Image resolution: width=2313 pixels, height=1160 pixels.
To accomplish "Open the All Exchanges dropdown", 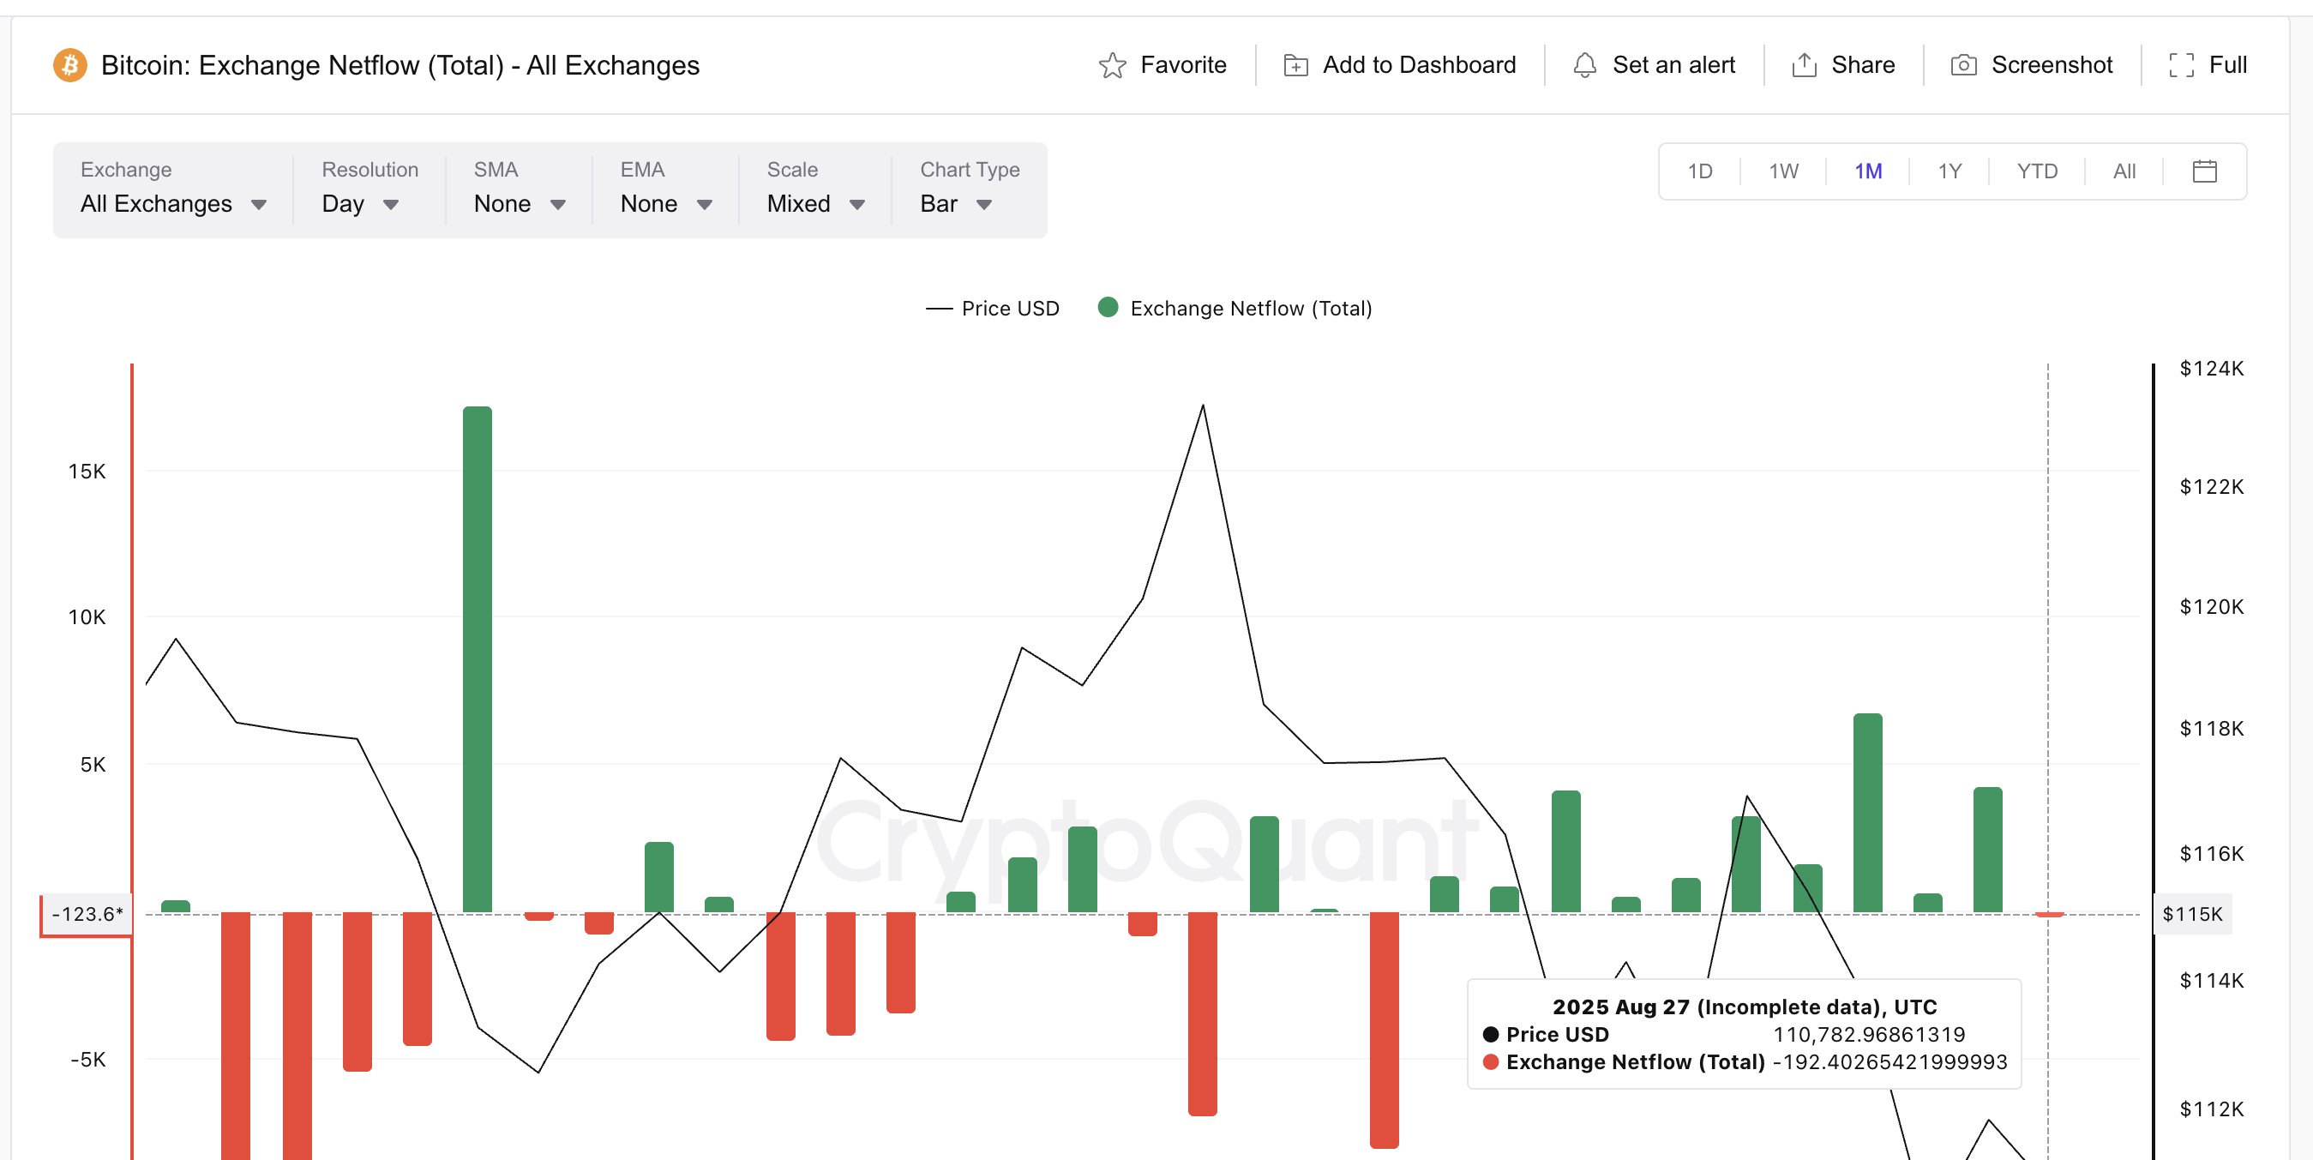I will pos(173,204).
